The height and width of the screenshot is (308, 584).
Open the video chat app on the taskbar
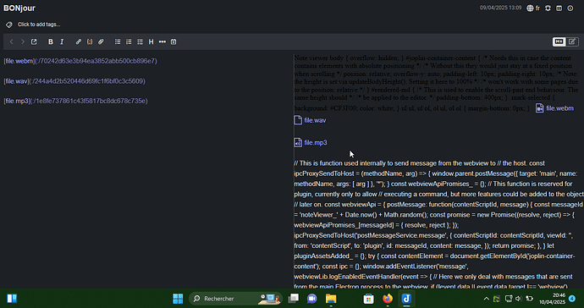pyautogui.click(x=312, y=299)
